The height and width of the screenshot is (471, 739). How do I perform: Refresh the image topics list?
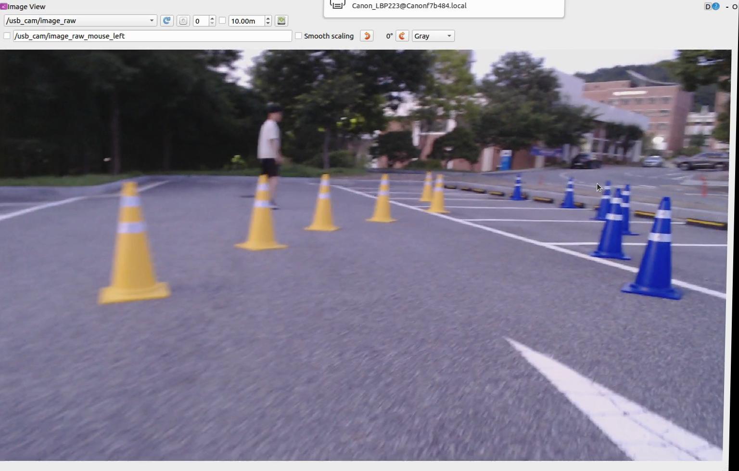click(167, 21)
